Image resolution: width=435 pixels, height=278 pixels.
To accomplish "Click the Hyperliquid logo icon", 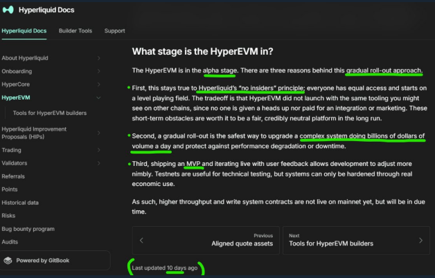I will click(x=8, y=10).
